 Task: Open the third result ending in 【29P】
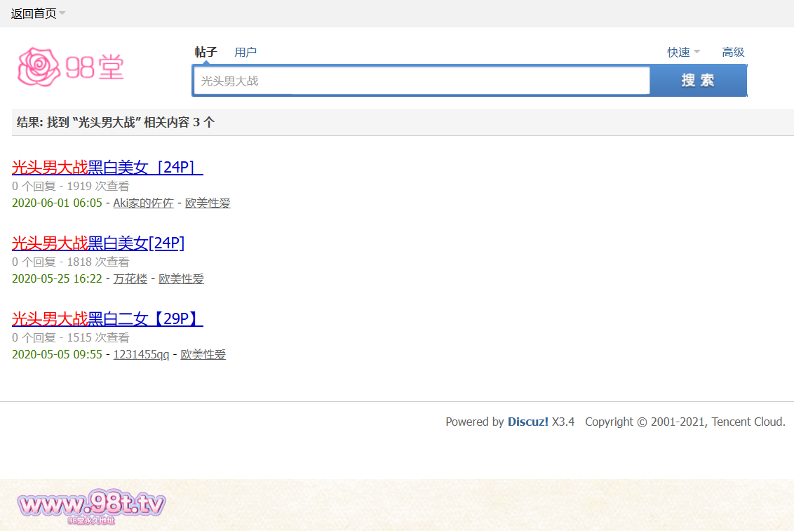coord(107,319)
